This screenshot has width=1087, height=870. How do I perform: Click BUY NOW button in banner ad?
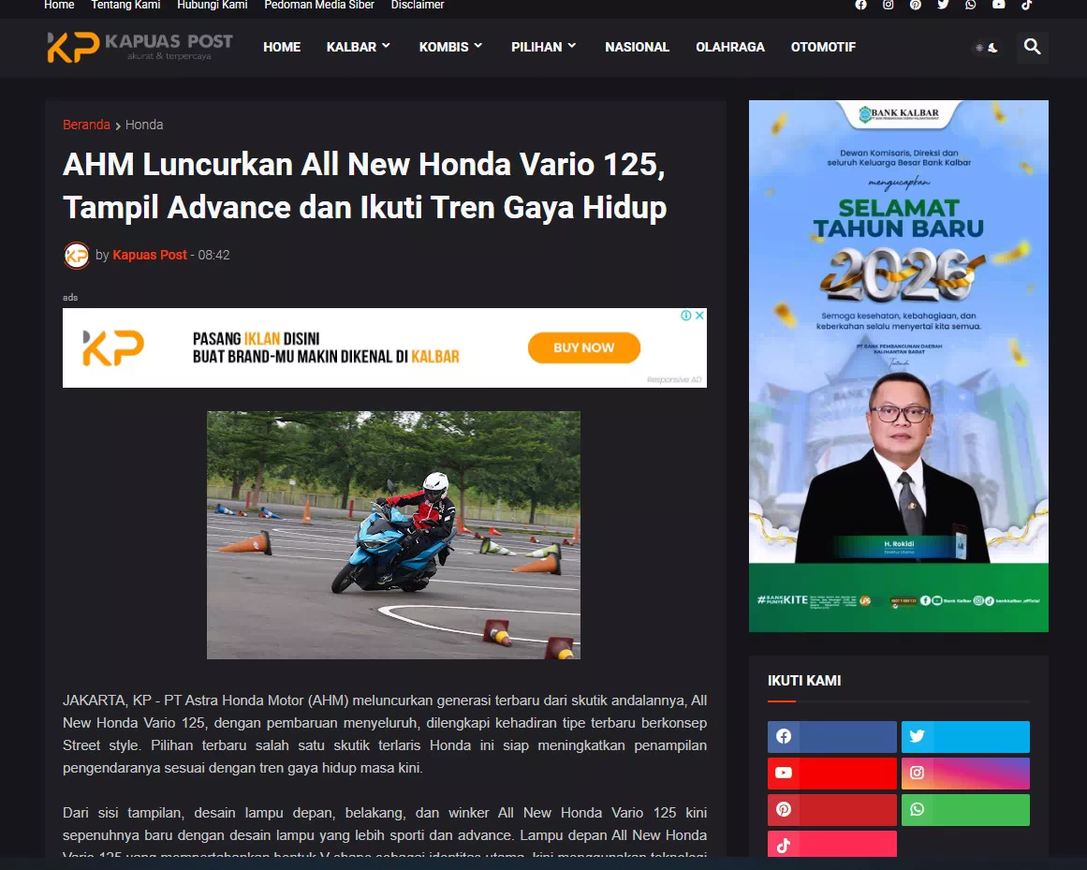click(x=583, y=347)
